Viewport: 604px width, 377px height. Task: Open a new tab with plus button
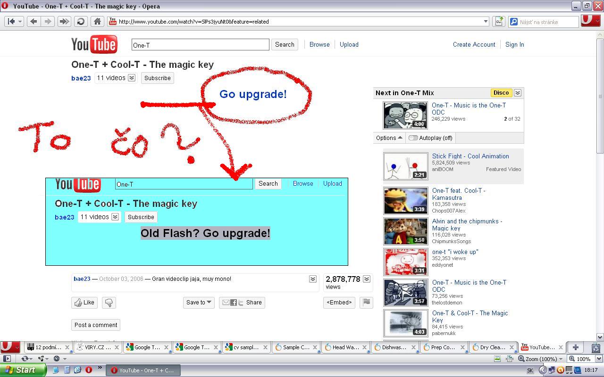click(575, 347)
